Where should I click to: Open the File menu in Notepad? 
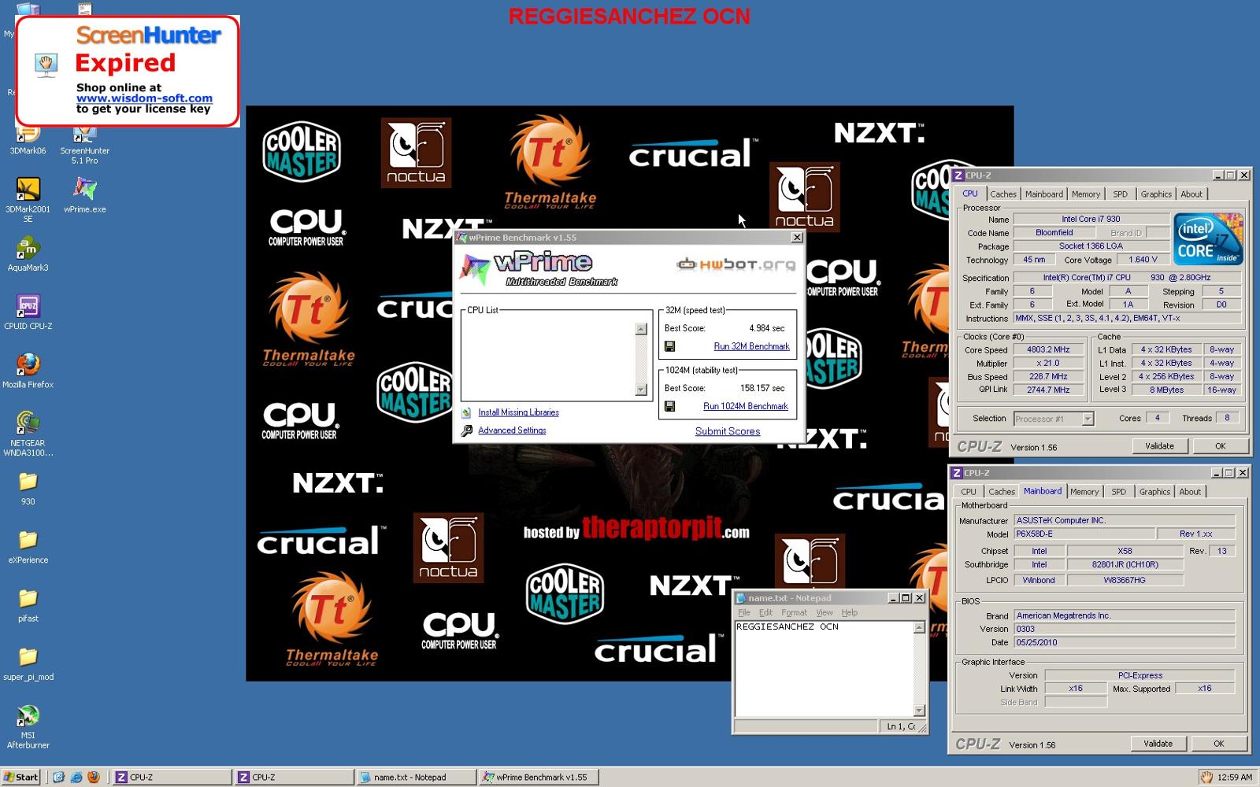743,613
